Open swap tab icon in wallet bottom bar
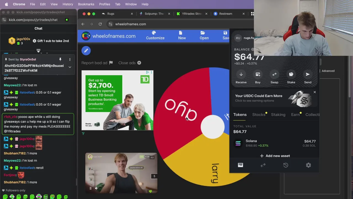 (x=263, y=165)
